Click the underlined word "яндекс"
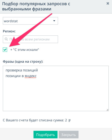Screen dimensions: 112x140 [30, 76]
